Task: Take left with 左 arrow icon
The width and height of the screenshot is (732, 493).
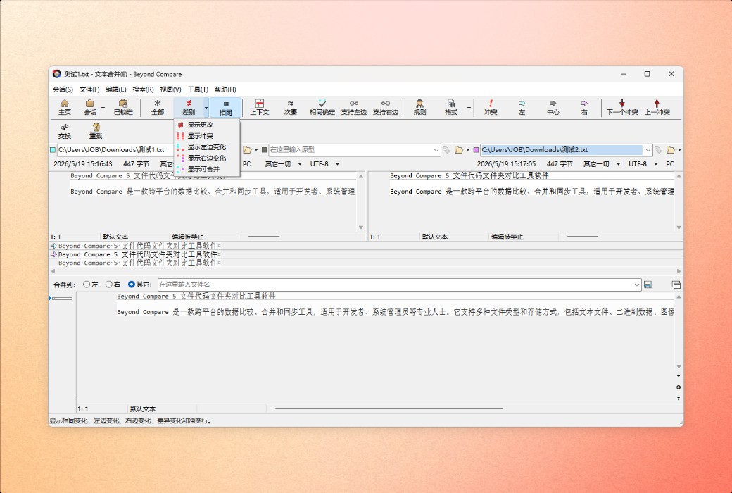Action: point(522,107)
